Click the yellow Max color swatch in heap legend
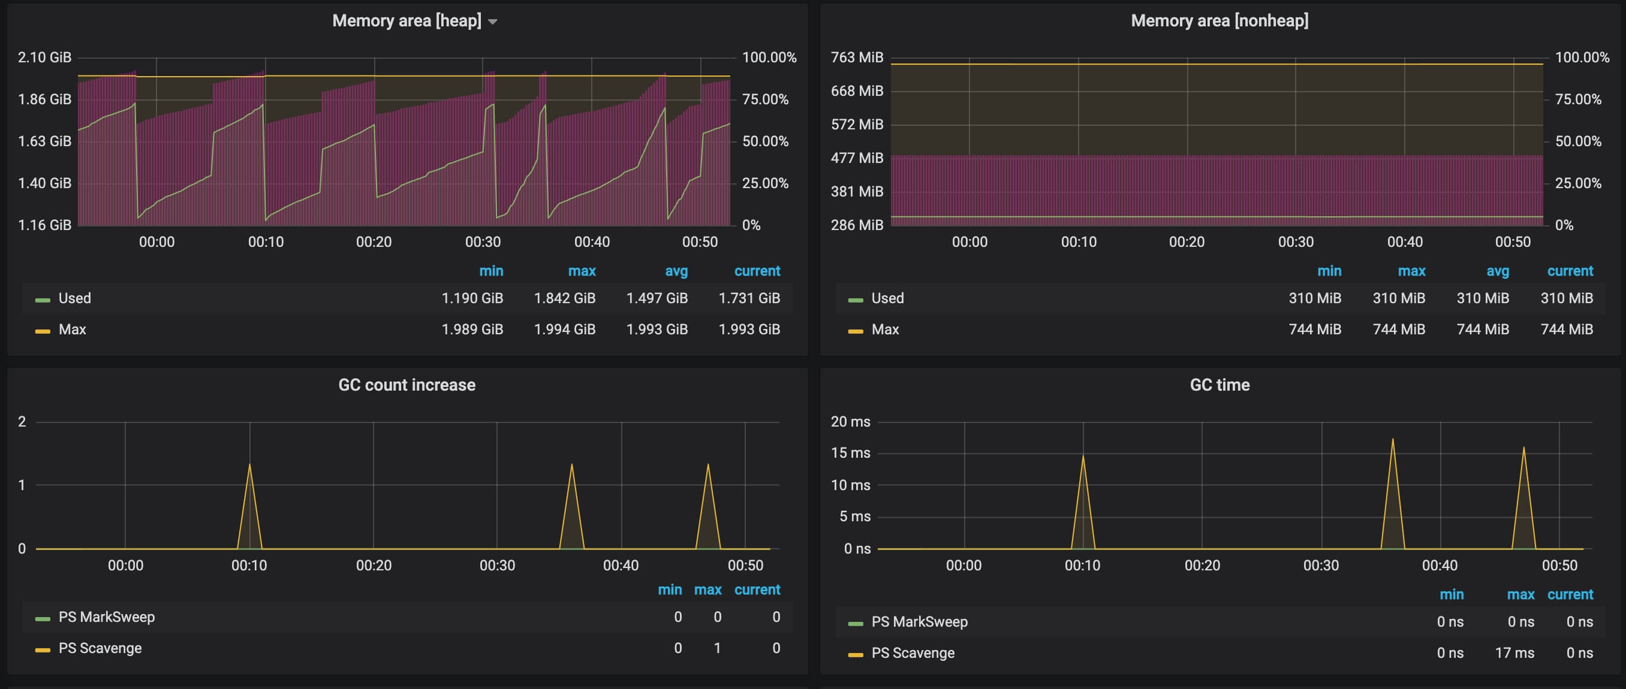 [x=43, y=331]
